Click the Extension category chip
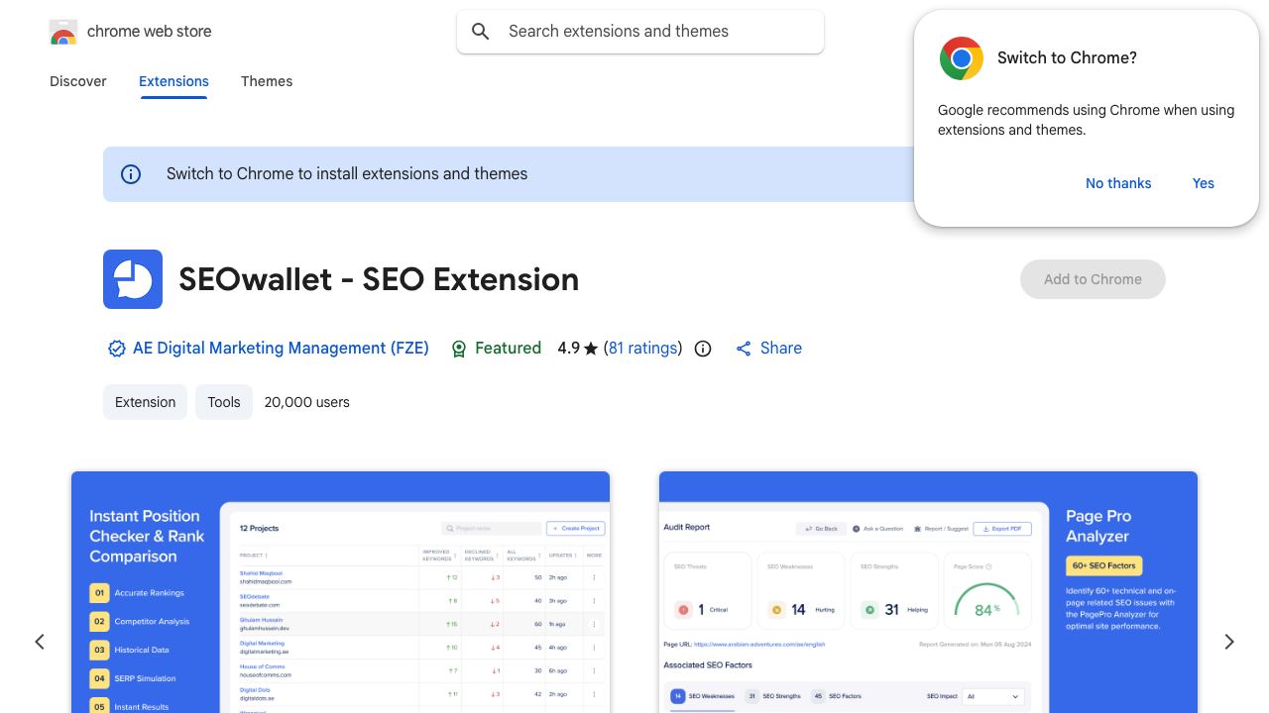The height and width of the screenshot is (713, 1269). pos(145,402)
